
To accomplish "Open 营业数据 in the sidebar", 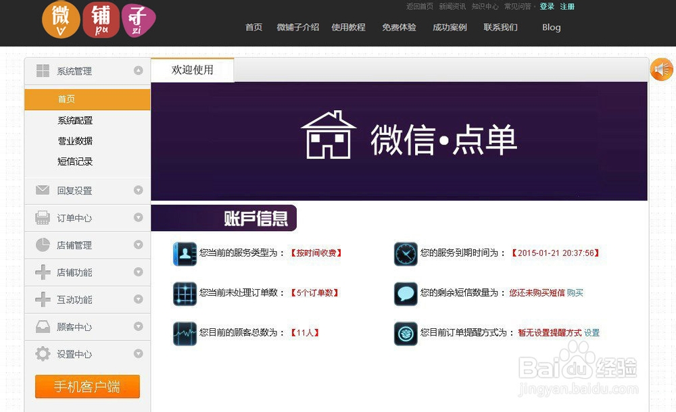I will tap(75, 141).
